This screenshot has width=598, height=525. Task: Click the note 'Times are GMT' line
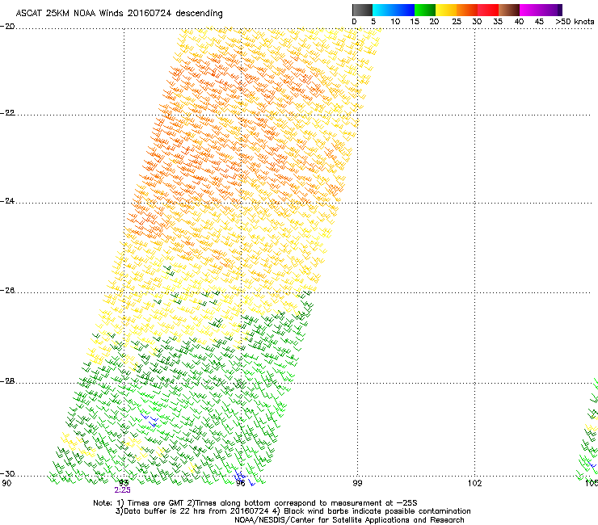pyautogui.click(x=255, y=503)
